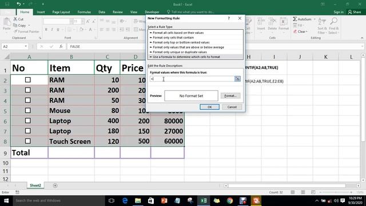Viewport: 366px width, 206px height.
Task: Click the Undo arrow in Quick Access Toolbar
Action: (x=19, y=4)
